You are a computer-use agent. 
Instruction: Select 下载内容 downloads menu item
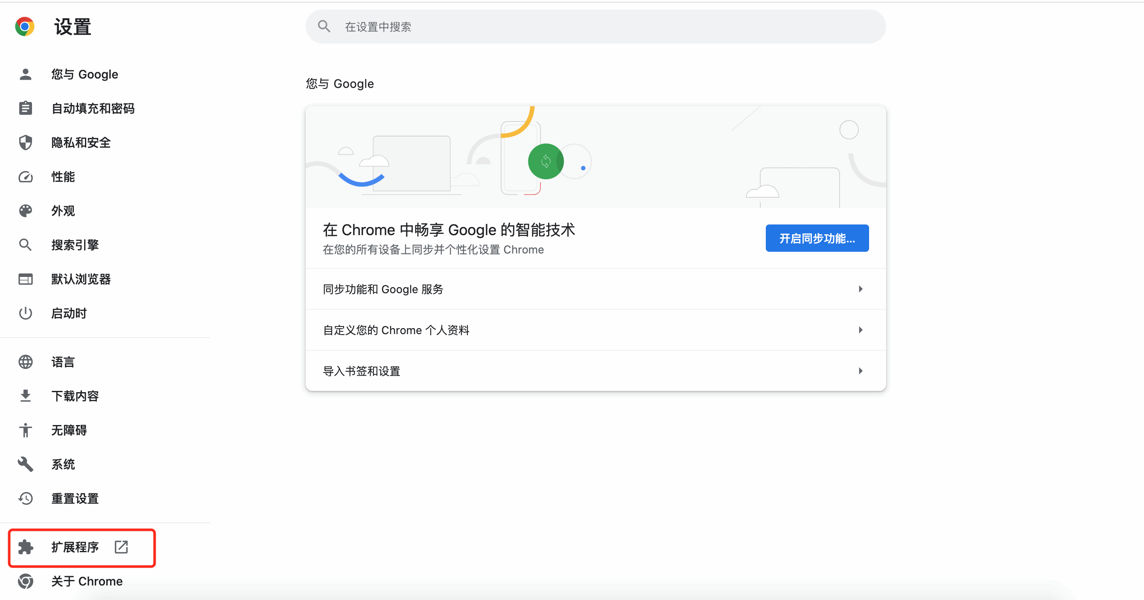tap(75, 395)
